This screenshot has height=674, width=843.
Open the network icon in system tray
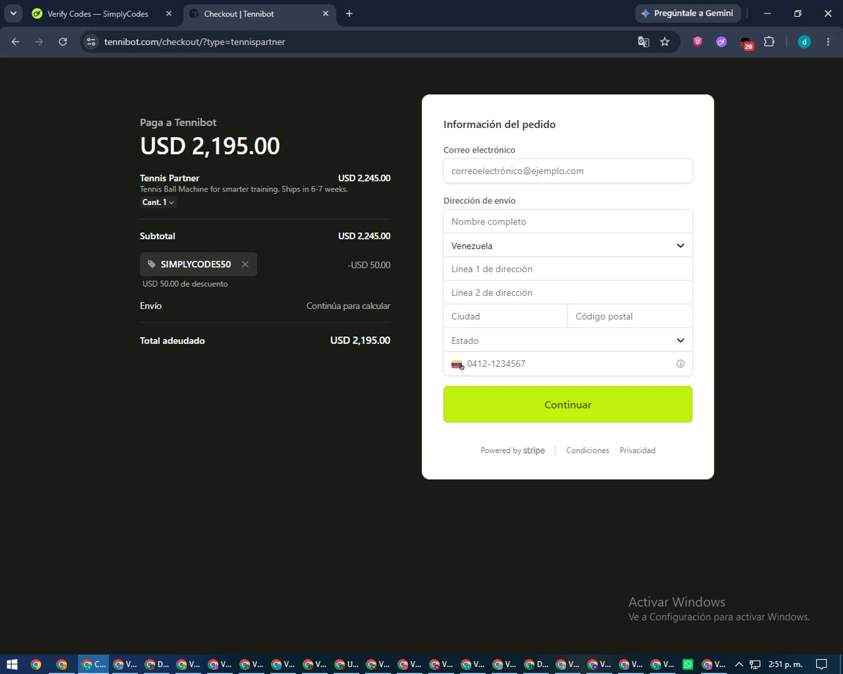click(755, 664)
